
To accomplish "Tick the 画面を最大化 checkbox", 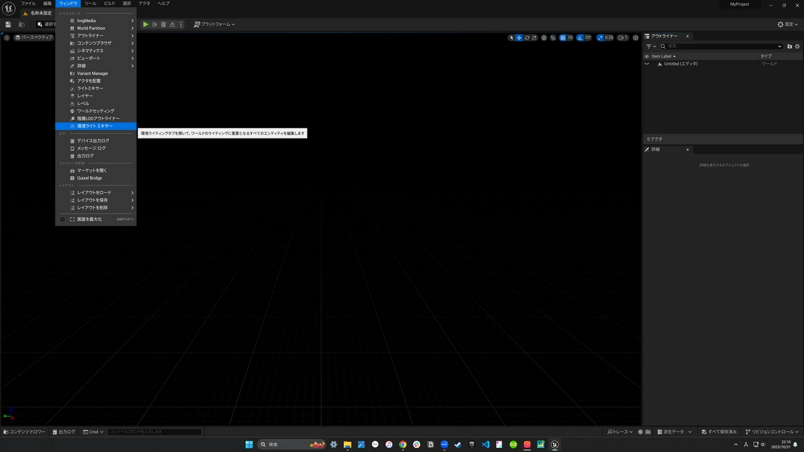I will tap(63, 219).
